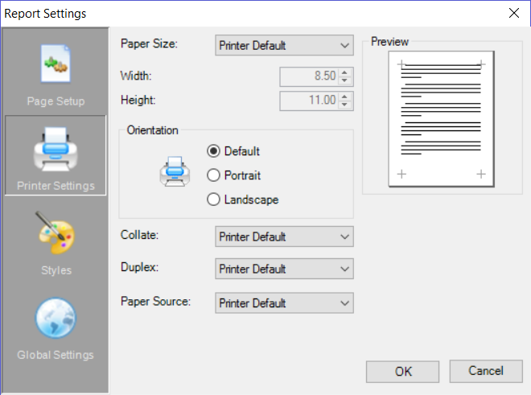
Task: Switch orientation to Landscape
Action: [x=214, y=200]
